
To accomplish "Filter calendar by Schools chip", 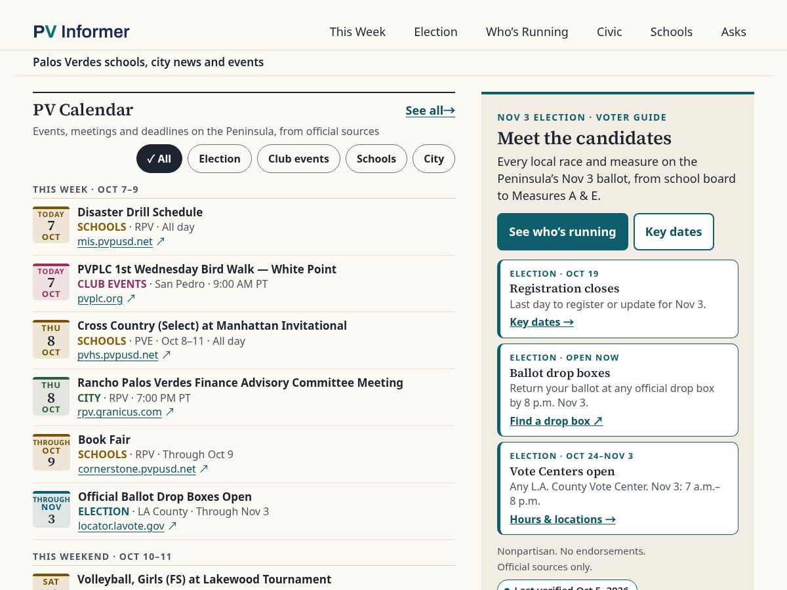I will tap(376, 159).
